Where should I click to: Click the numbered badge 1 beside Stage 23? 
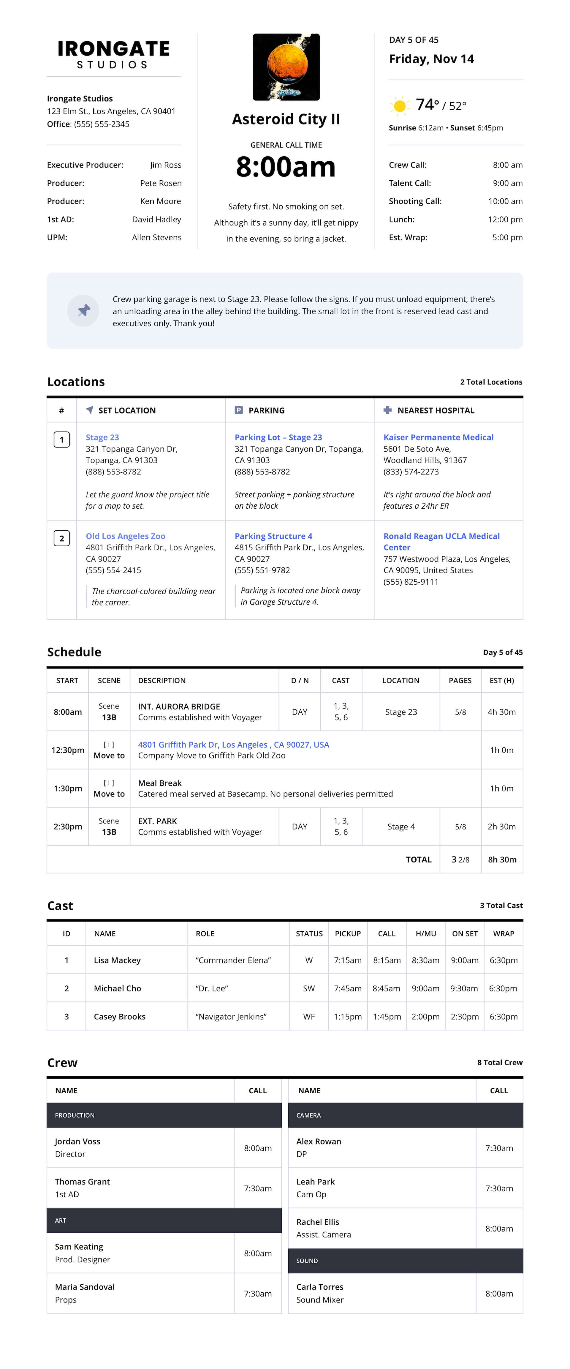coord(62,439)
